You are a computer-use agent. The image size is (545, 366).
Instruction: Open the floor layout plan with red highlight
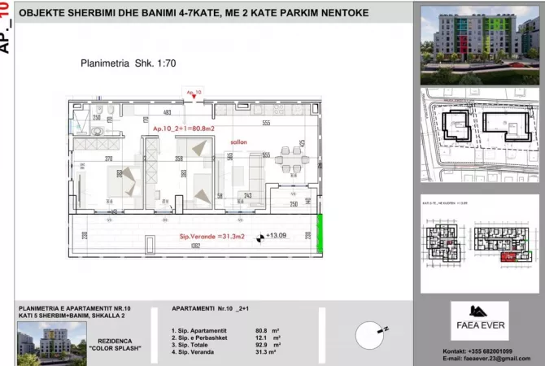[x=478, y=241]
